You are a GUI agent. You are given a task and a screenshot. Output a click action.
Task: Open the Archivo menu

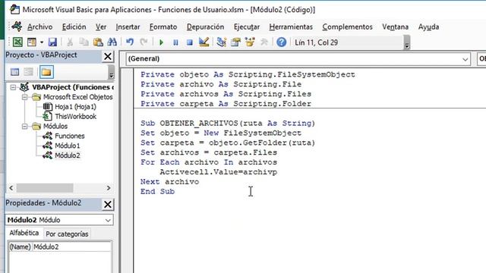pos(40,27)
